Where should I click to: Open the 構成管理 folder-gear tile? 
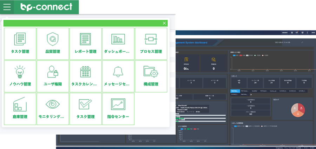point(151,76)
